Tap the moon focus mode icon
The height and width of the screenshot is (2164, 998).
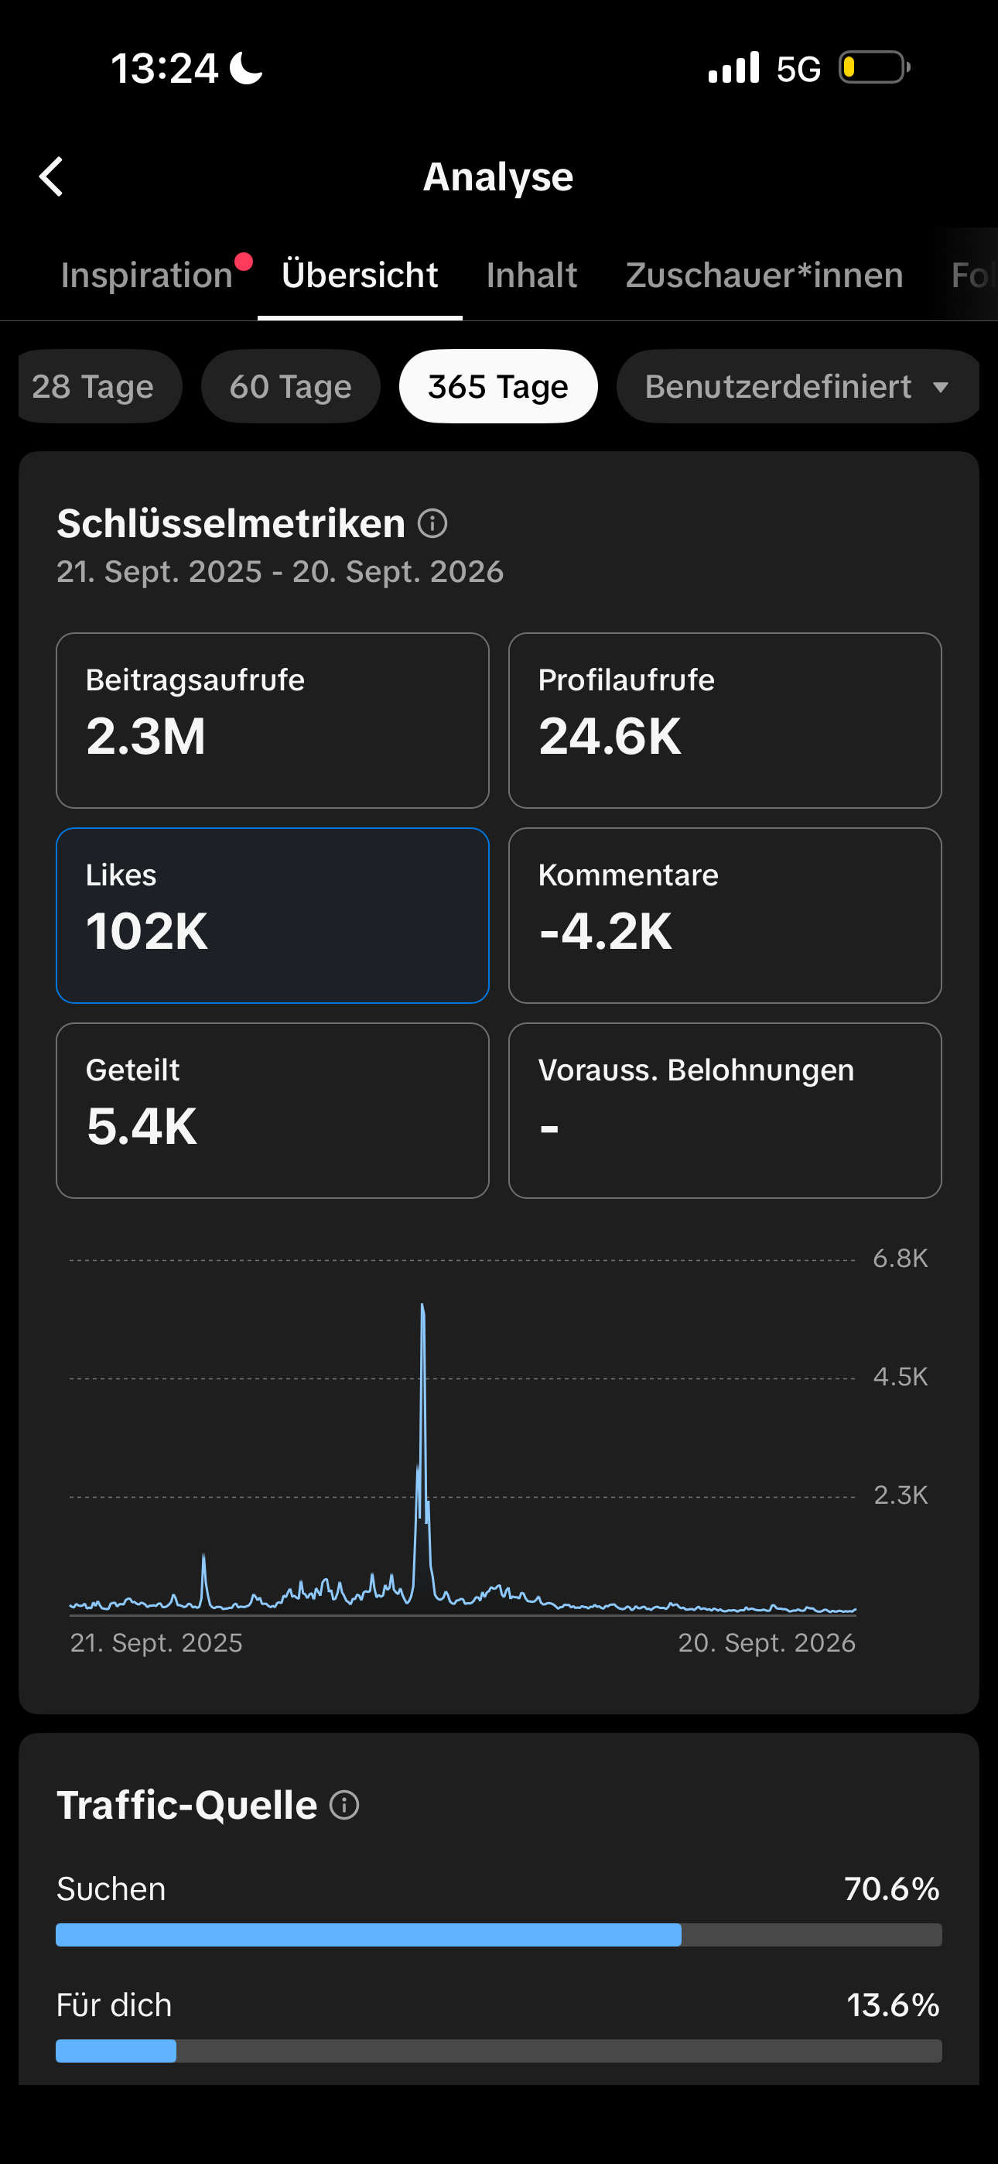tap(246, 67)
